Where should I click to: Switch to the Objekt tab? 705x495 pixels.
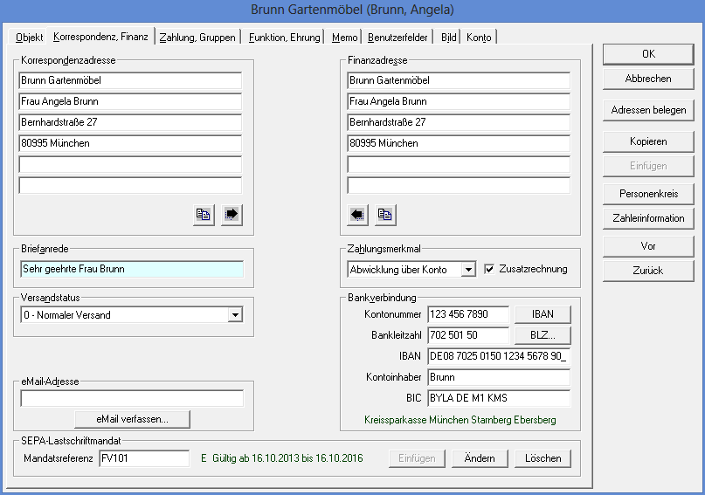pyautogui.click(x=30, y=38)
